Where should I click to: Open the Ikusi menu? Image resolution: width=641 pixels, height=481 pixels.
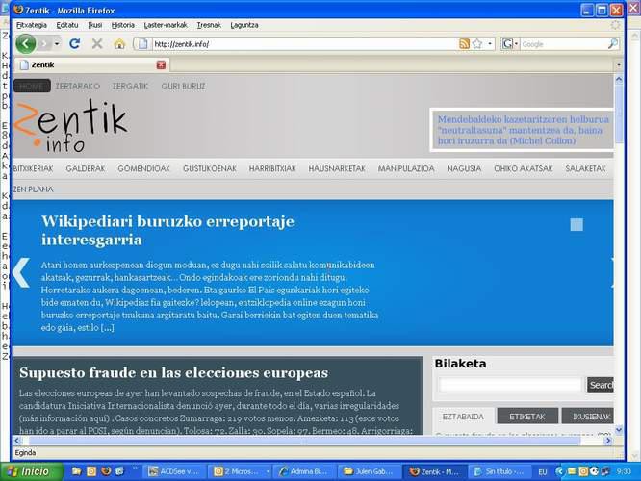tap(95, 25)
